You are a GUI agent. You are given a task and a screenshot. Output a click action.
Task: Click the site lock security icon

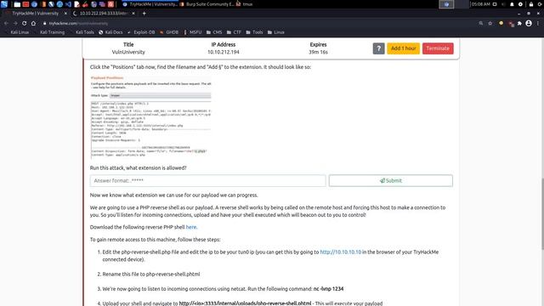(44, 23)
